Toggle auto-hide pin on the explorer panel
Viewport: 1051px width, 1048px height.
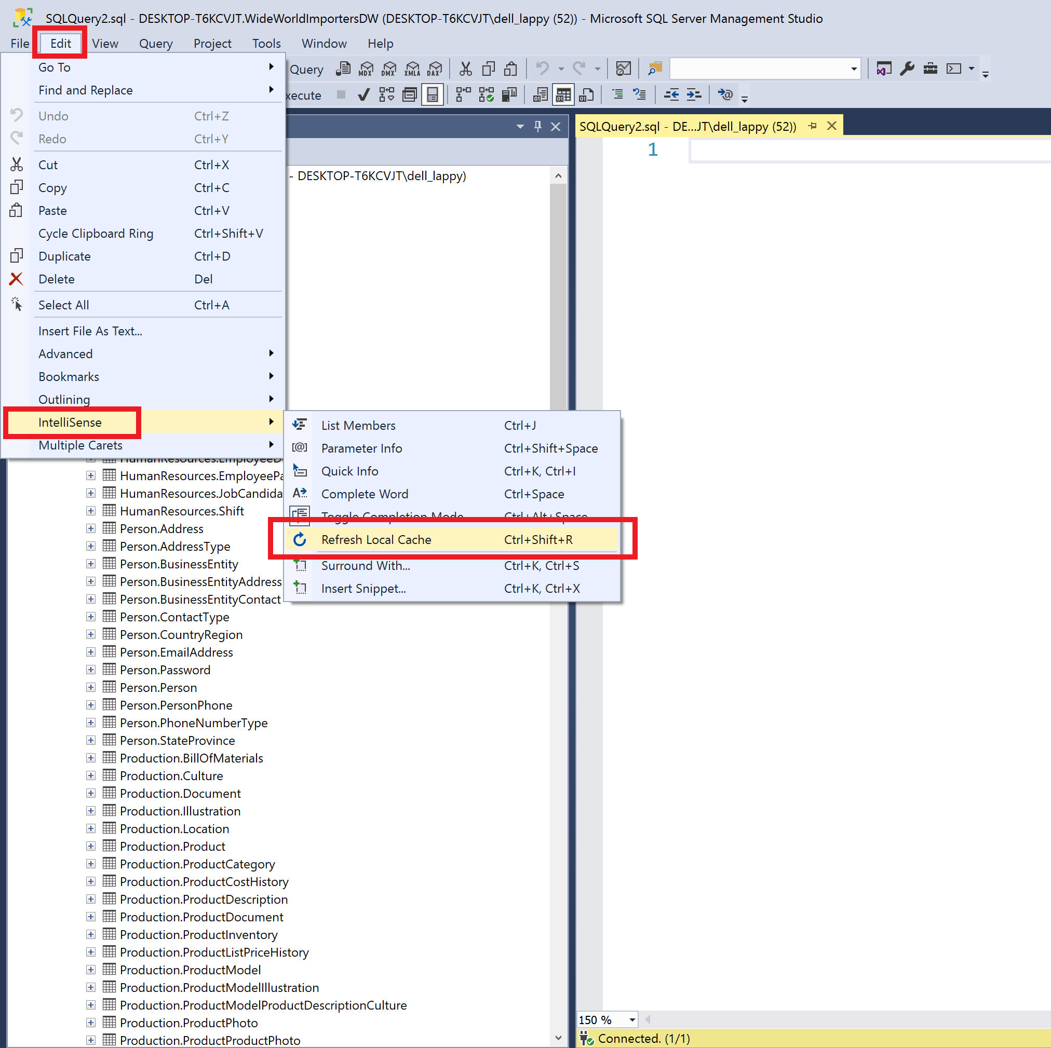tap(537, 126)
